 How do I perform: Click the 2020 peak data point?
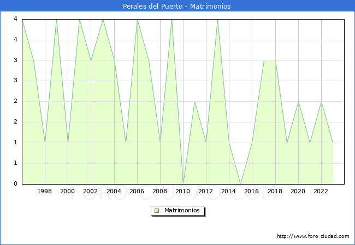(298, 102)
